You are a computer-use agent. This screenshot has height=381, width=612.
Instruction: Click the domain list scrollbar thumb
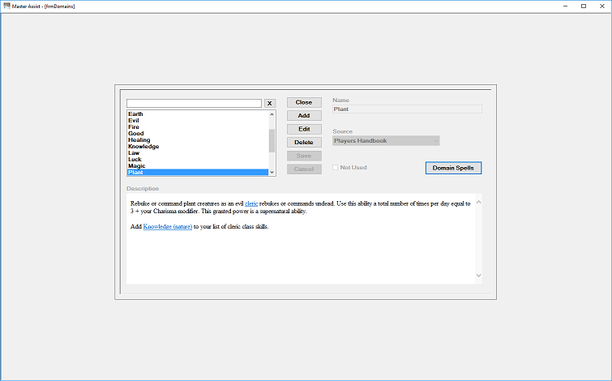coord(272,140)
